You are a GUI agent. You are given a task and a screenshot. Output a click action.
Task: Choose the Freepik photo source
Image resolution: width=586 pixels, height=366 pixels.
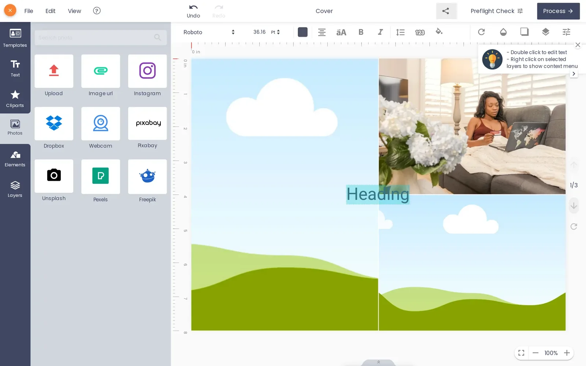148,176
